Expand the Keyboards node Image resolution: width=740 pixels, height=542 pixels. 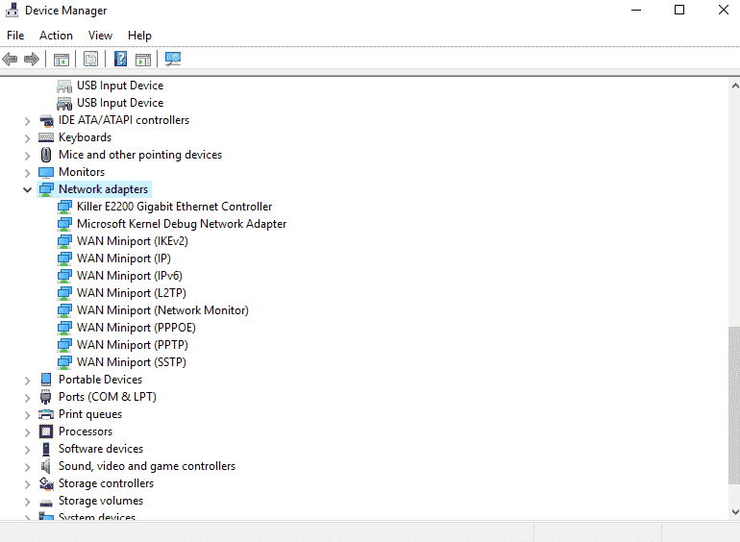(27, 138)
